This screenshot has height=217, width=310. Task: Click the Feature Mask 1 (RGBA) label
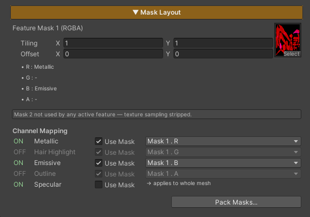(x=48, y=28)
